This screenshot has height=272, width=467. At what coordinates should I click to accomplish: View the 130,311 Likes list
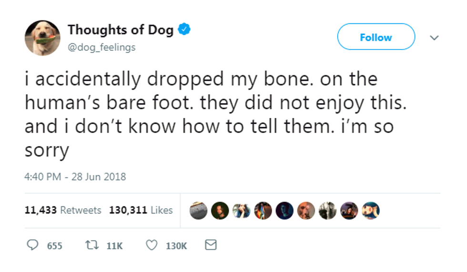tap(141, 210)
